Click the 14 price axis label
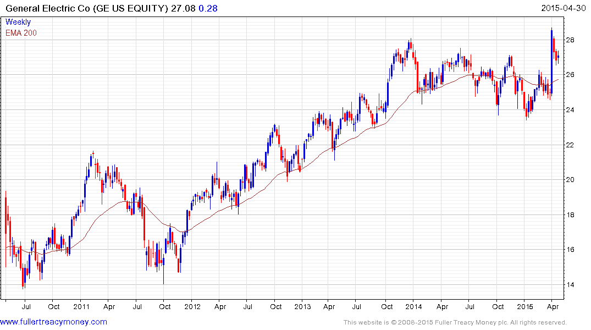The width and height of the screenshot is (591, 330). click(x=570, y=284)
